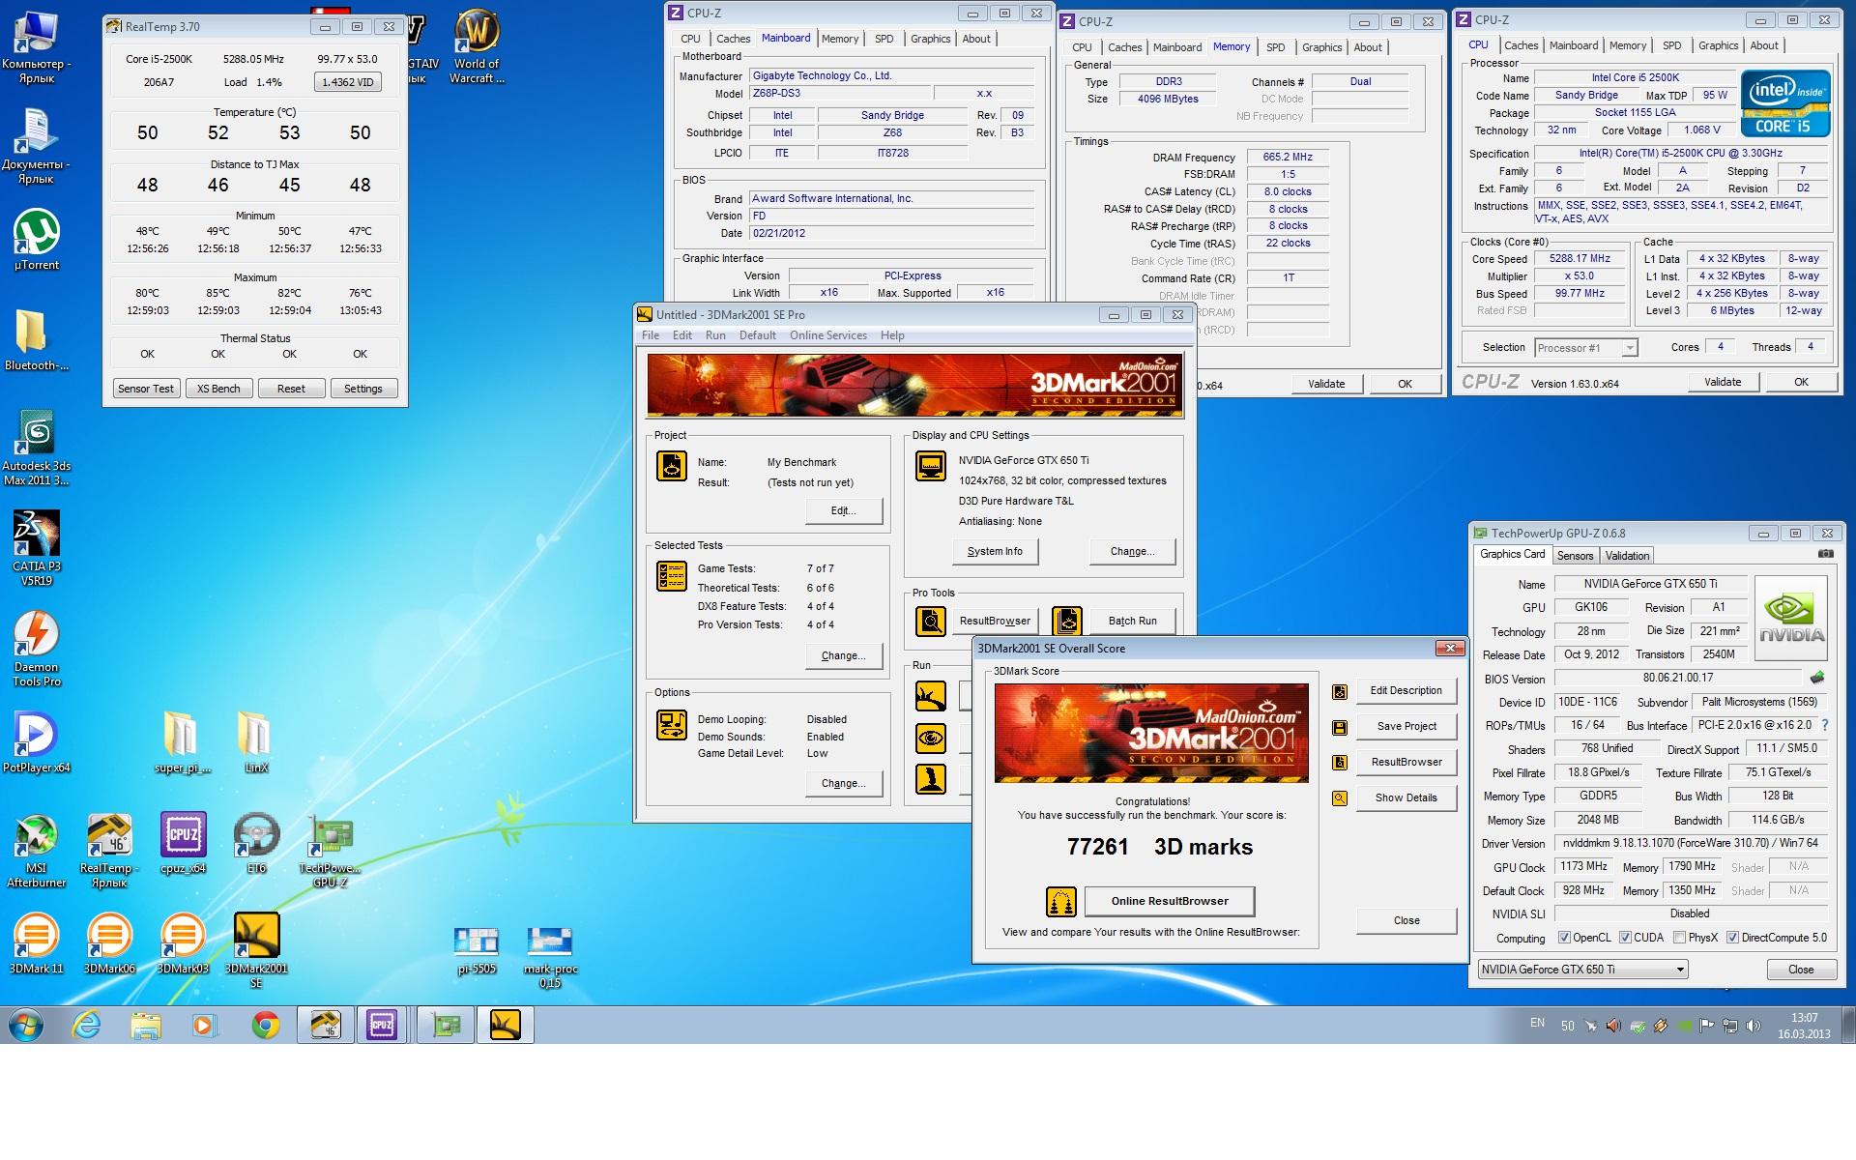Click Close in the score dialog
Image resolution: width=1856 pixels, height=1160 pixels.
[x=1406, y=921]
